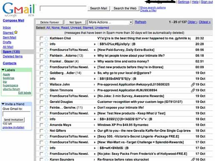215x161 pixels.
Task: Tick checkbox for Goldberg .. Adler
Action: click(41, 73)
